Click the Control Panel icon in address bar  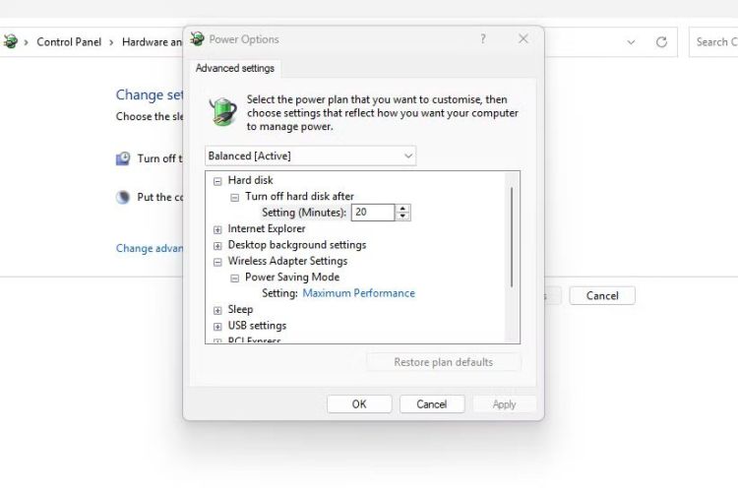[11, 42]
